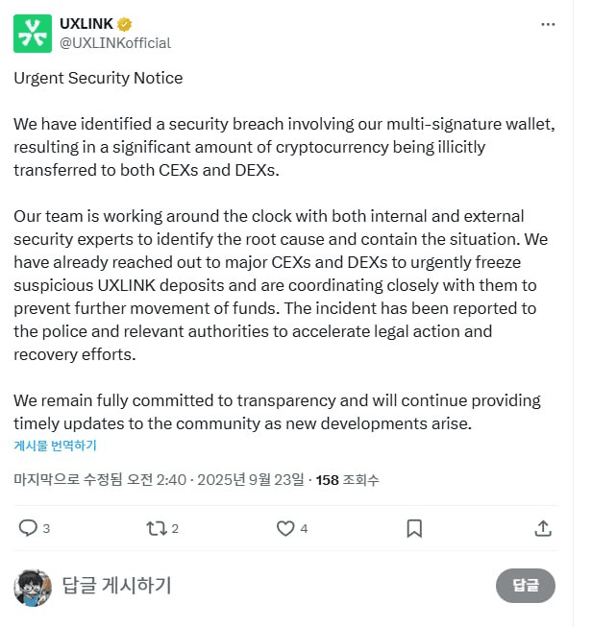The width and height of the screenshot is (592, 627).
Task: Click 게시물 번역하기 translate link
Action: [55, 446]
